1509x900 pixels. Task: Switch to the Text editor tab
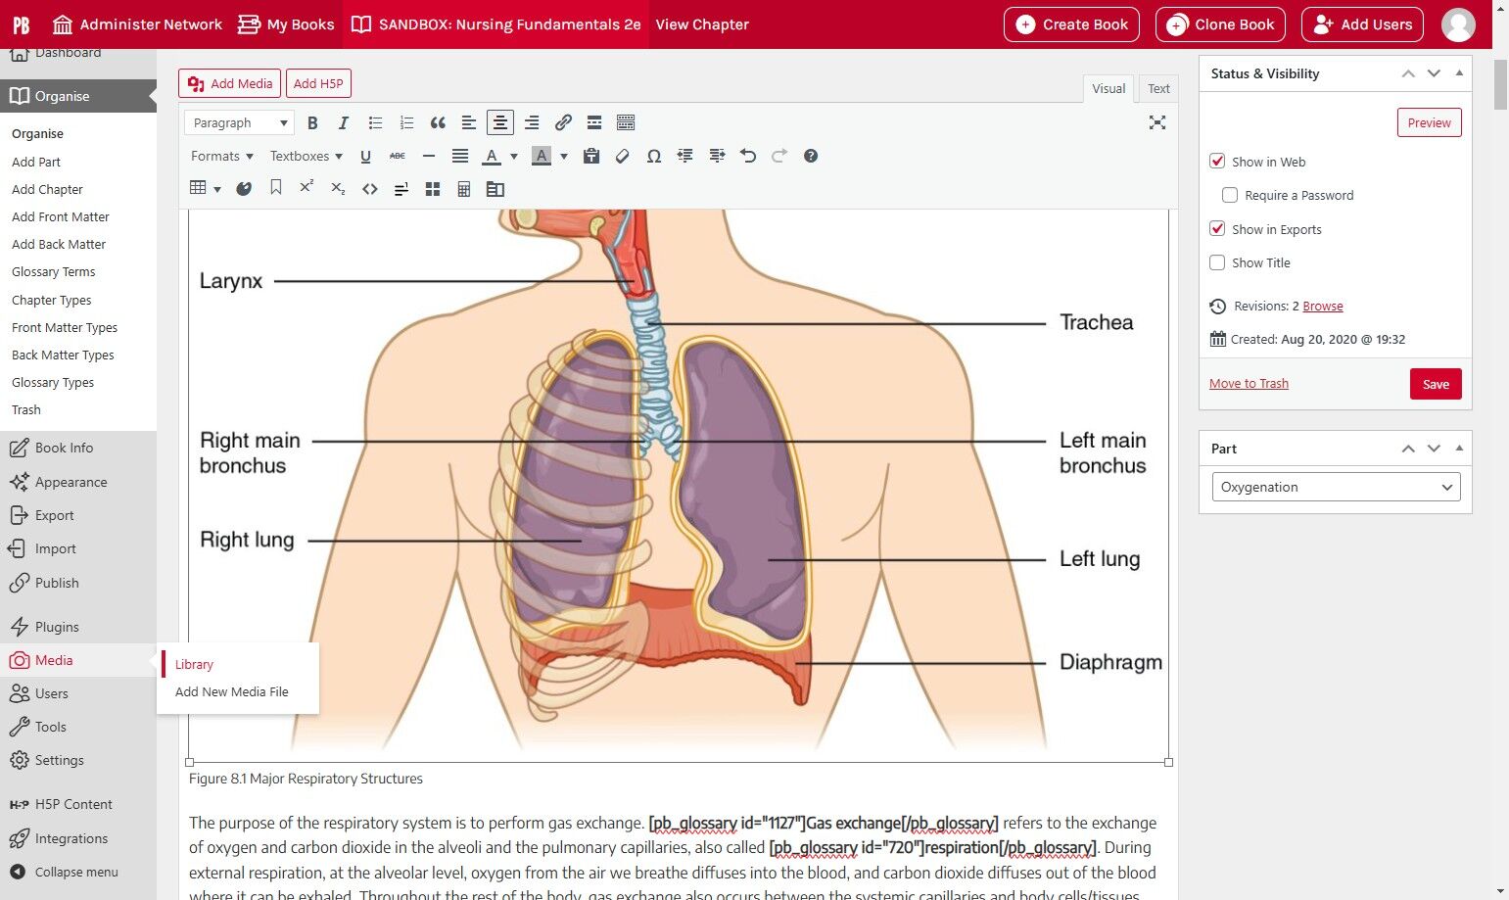coord(1158,88)
